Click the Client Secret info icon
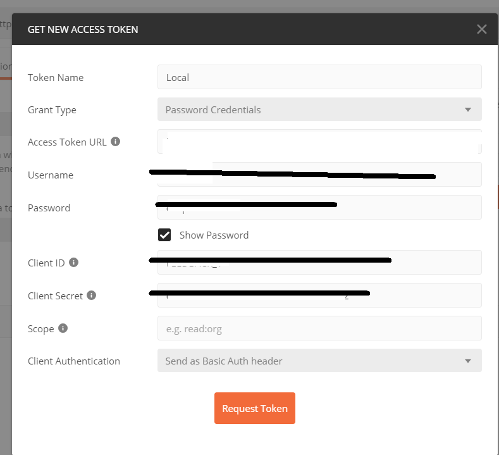Image resolution: width=499 pixels, height=455 pixels. pyautogui.click(x=92, y=296)
